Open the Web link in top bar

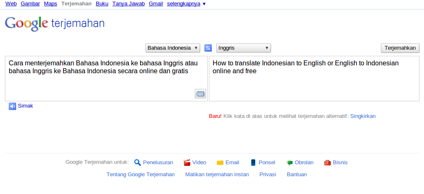pos(11,4)
